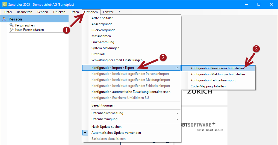Choose Konfiguration Personenschnittstellen in submenu
Screen dimensions: 278x145
tap(218, 68)
